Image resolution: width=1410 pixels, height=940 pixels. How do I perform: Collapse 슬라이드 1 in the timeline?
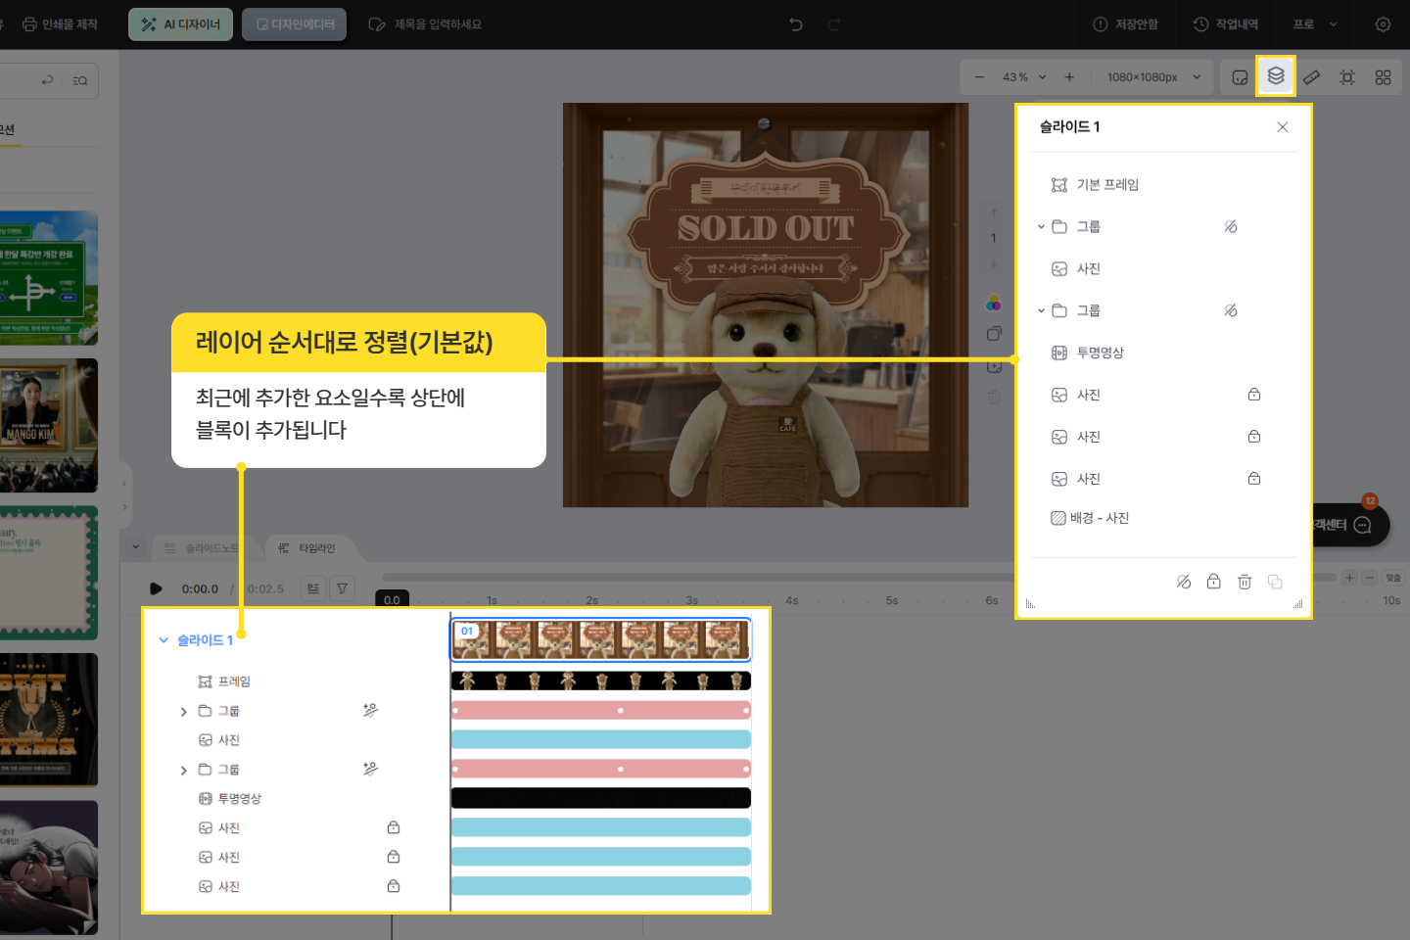(164, 640)
